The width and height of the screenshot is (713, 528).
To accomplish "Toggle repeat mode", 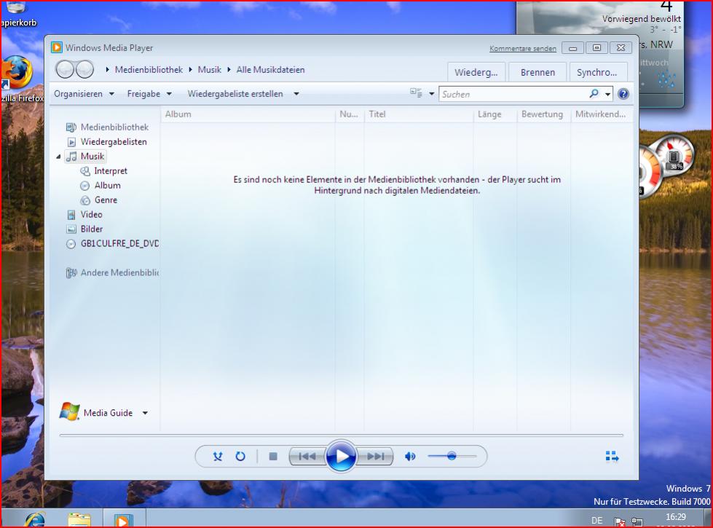I will pos(240,456).
